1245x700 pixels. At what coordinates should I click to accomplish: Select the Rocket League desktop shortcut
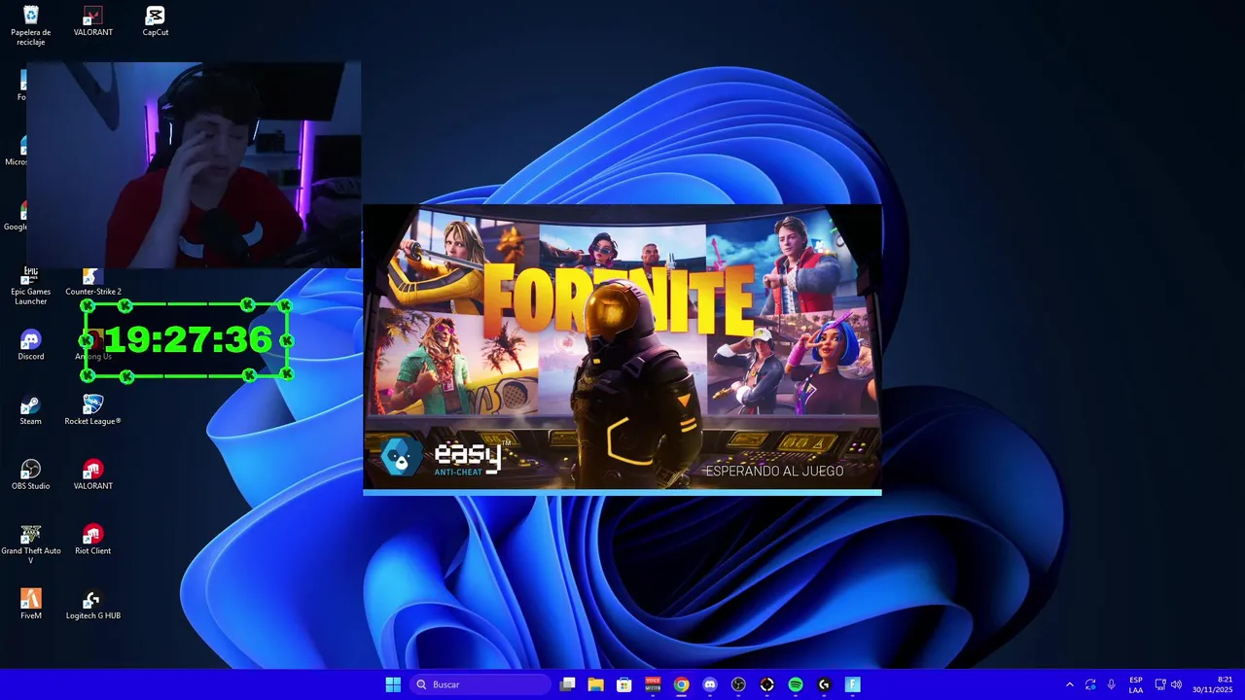pyautogui.click(x=93, y=410)
